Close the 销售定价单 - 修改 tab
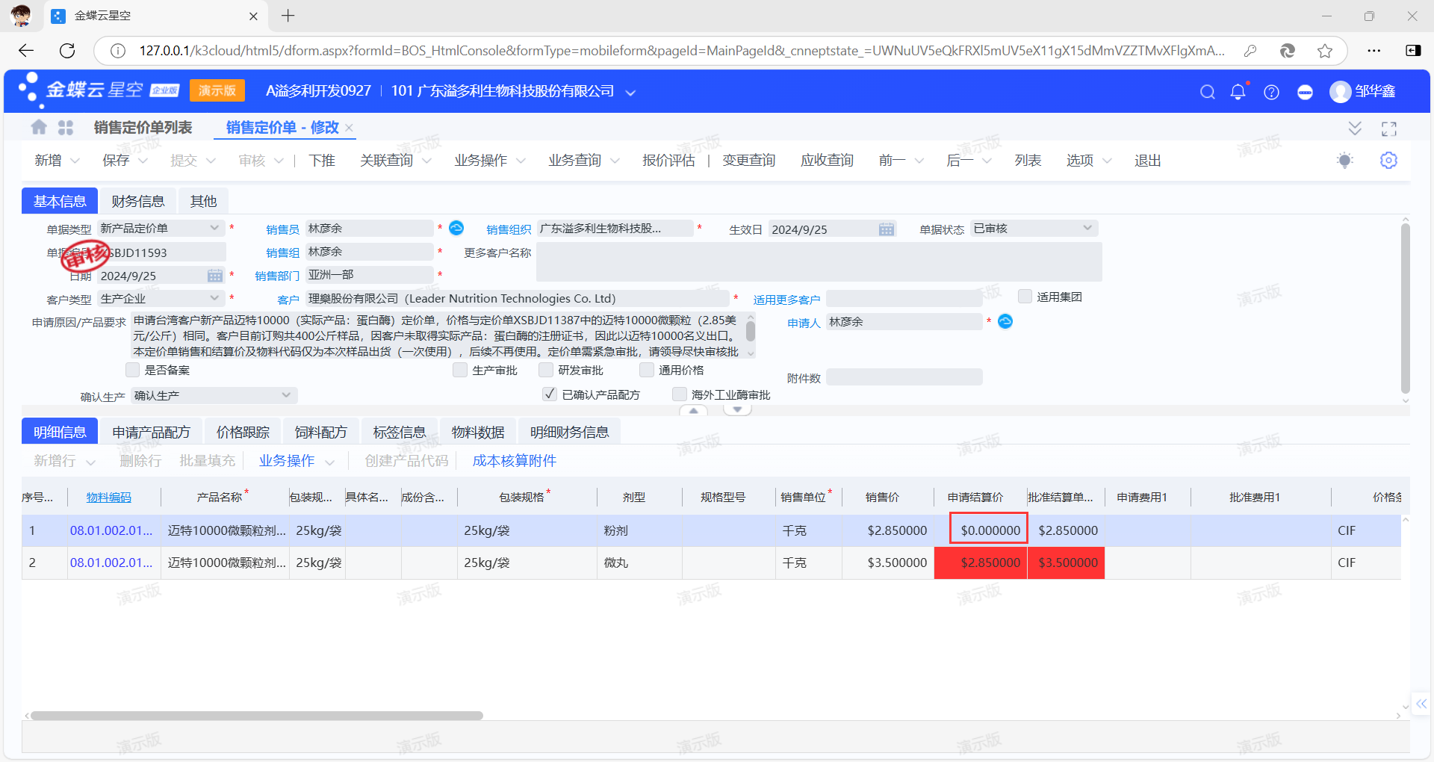The height and width of the screenshot is (762, 1434). click(x=349, y=128)
